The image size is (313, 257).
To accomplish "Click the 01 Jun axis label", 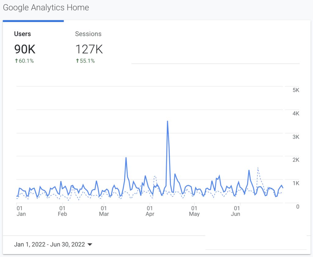I will 236,211.
